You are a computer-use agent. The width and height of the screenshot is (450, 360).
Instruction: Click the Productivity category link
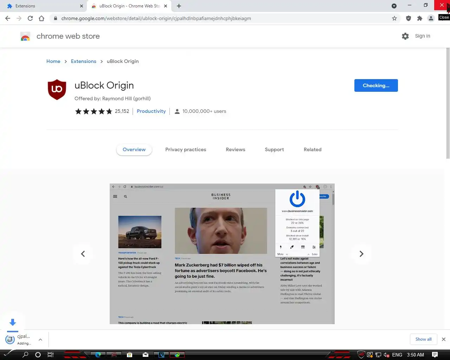151,111
